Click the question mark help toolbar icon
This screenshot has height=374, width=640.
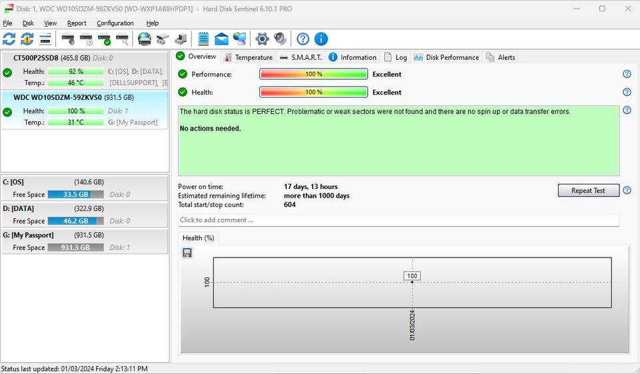303,39
